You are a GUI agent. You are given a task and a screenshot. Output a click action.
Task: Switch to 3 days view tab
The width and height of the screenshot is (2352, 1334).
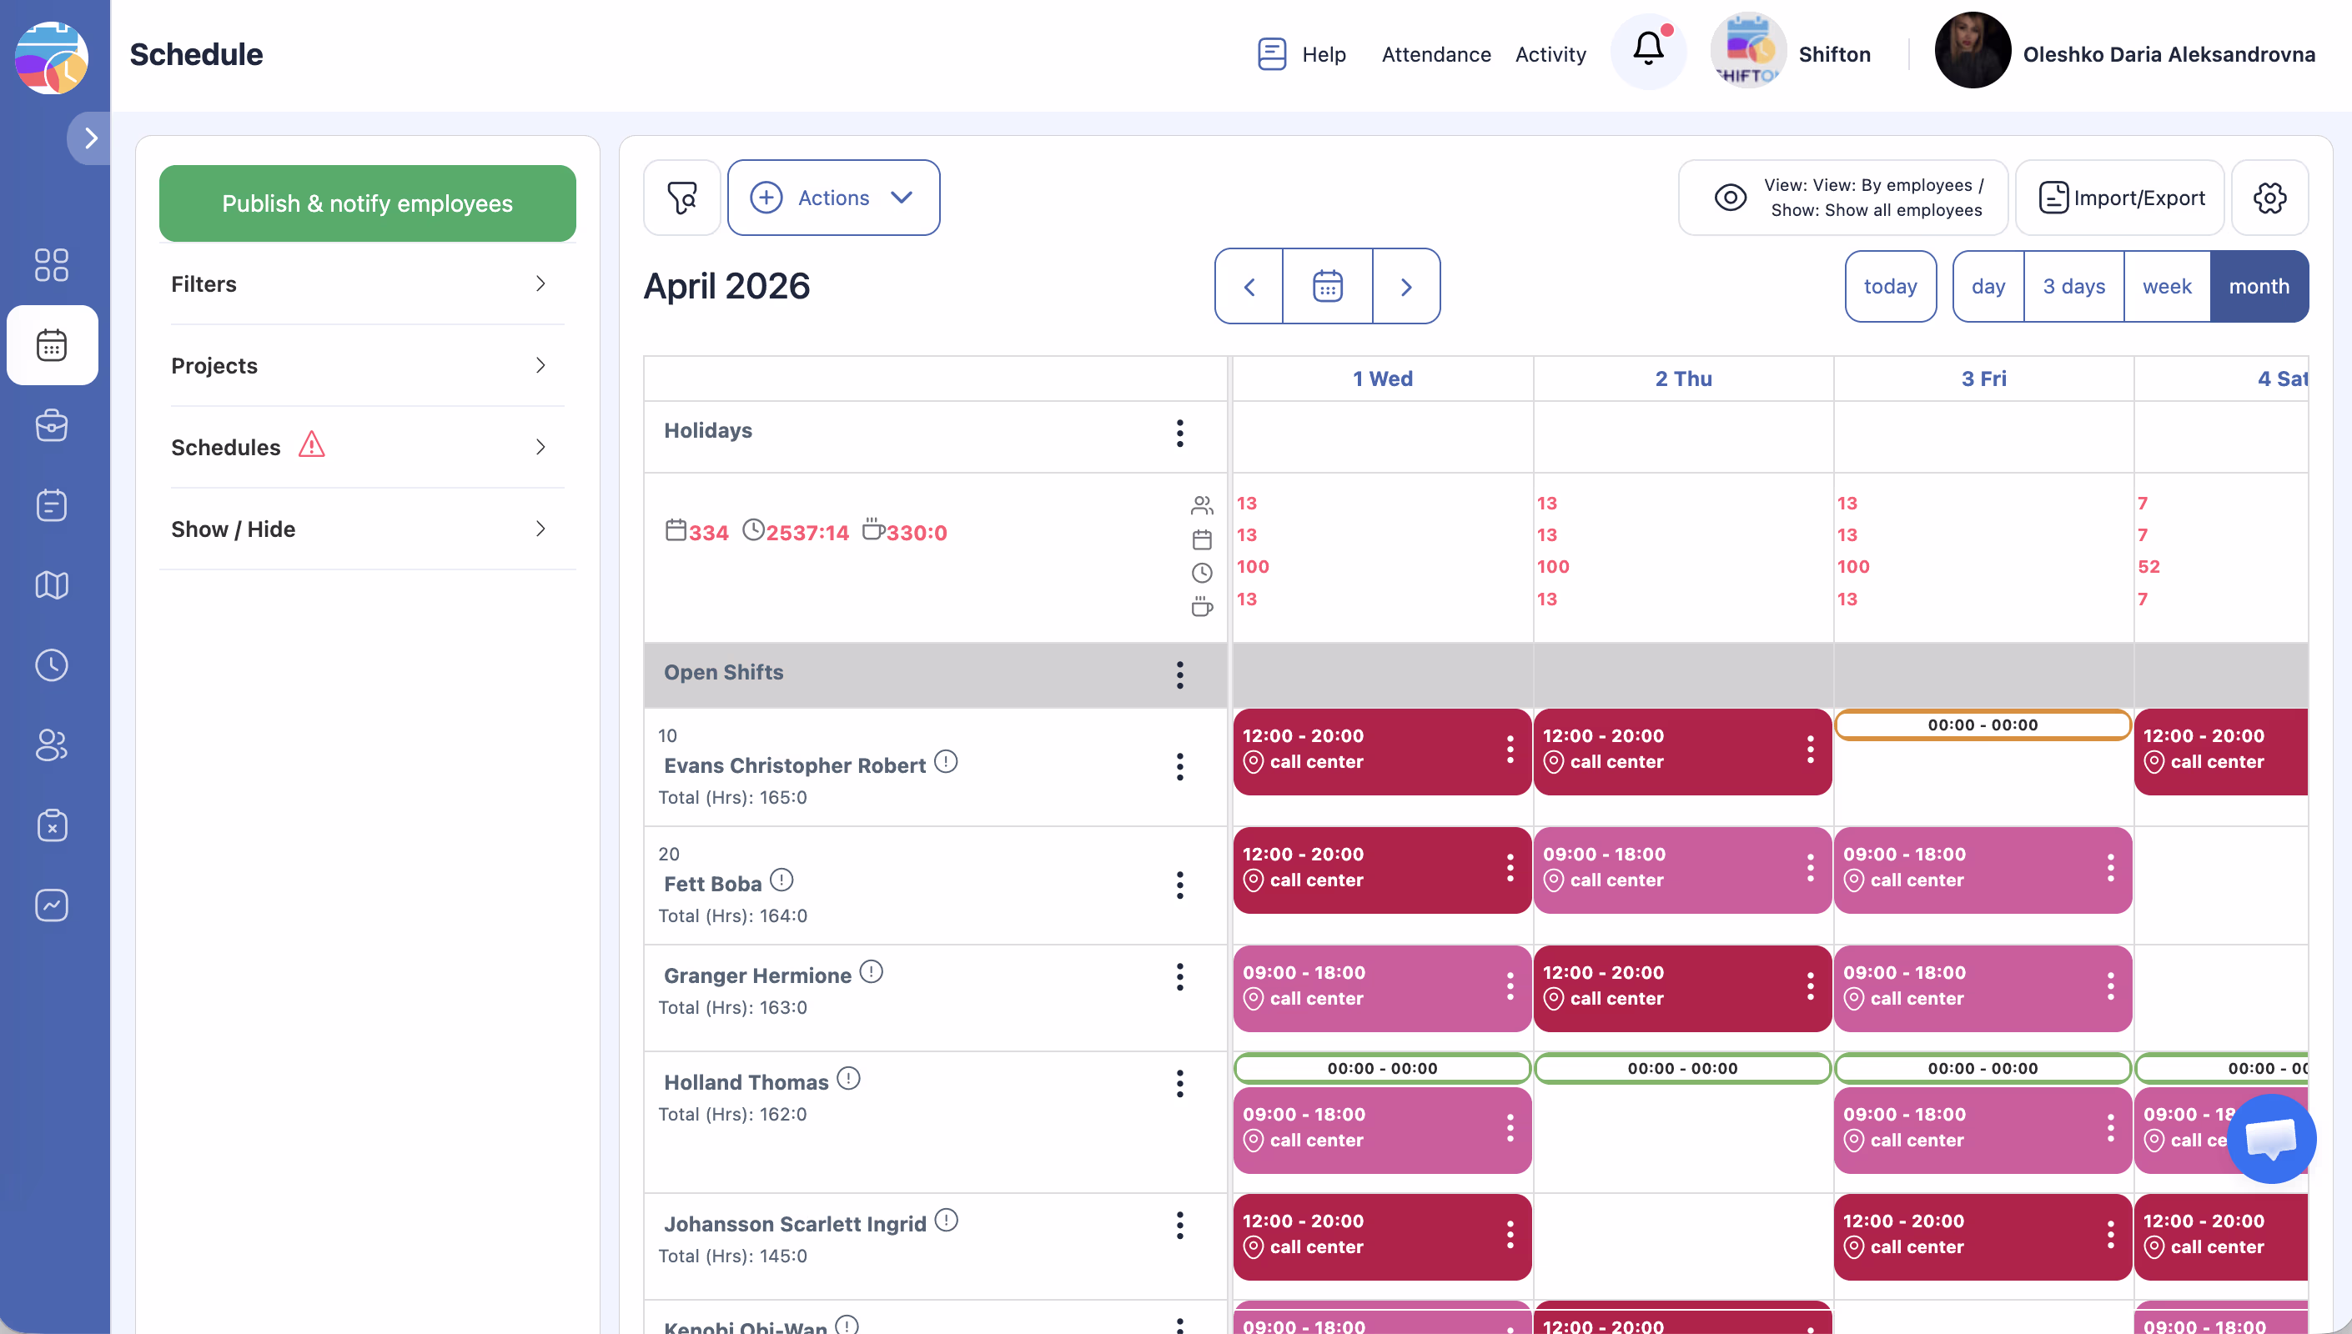tap(2073, 287)
